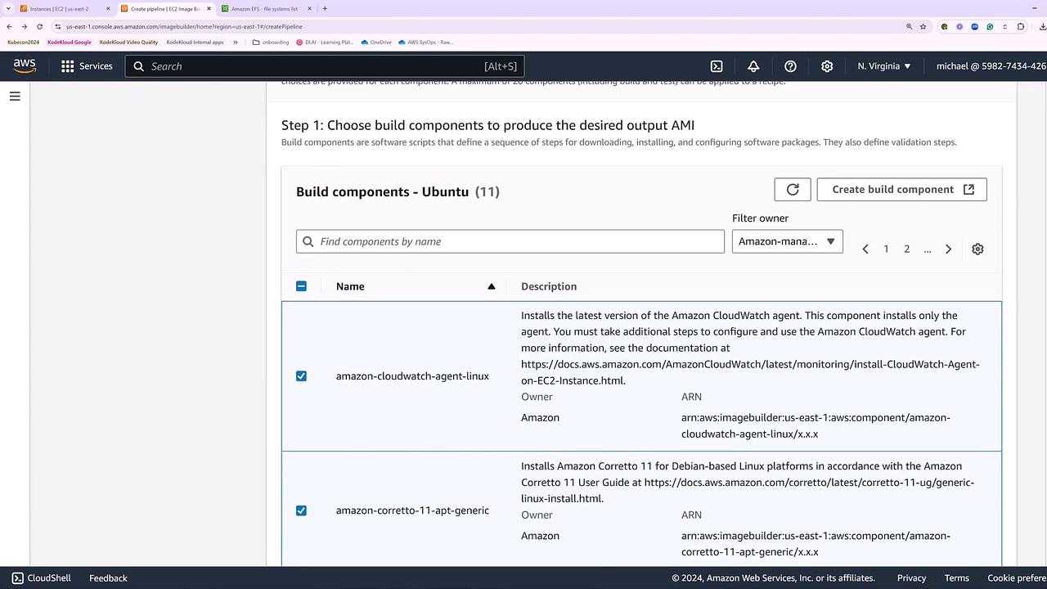The image size is (1047, 589).
Task: Open the browser zoom magnifier icon
Action: point(909,26)
